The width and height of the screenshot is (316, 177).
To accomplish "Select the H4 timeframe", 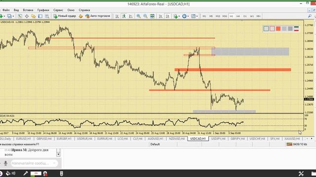I will tap(238, 16).
